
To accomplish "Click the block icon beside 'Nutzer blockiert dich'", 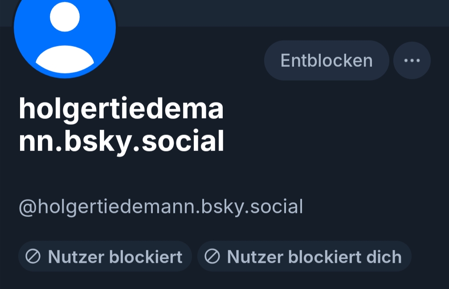I will (x=212, y=256).
